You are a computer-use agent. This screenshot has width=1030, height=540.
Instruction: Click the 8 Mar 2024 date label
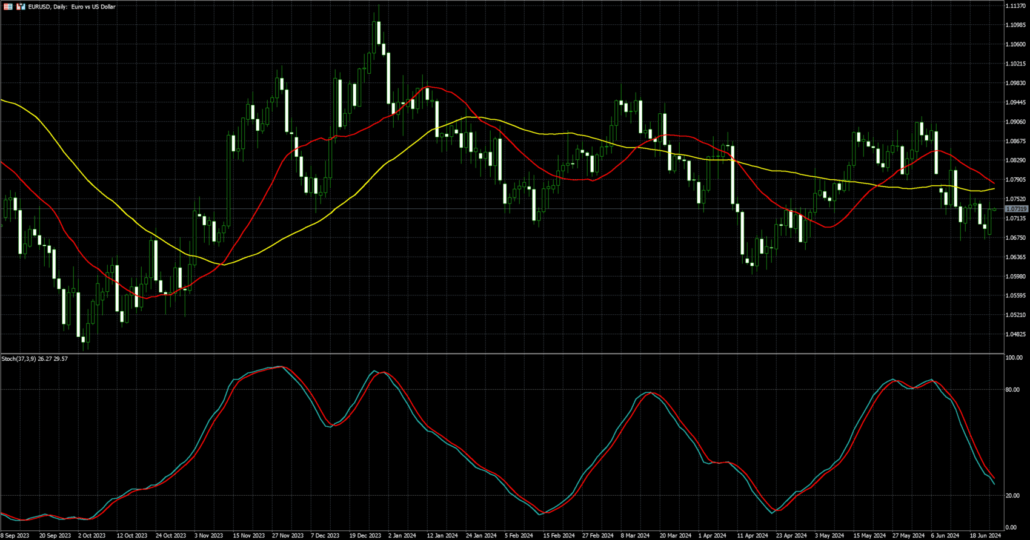pyautogui.click(x=634, y=536)
